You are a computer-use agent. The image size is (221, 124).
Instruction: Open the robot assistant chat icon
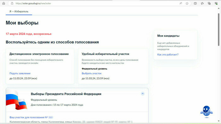[206, 112]
